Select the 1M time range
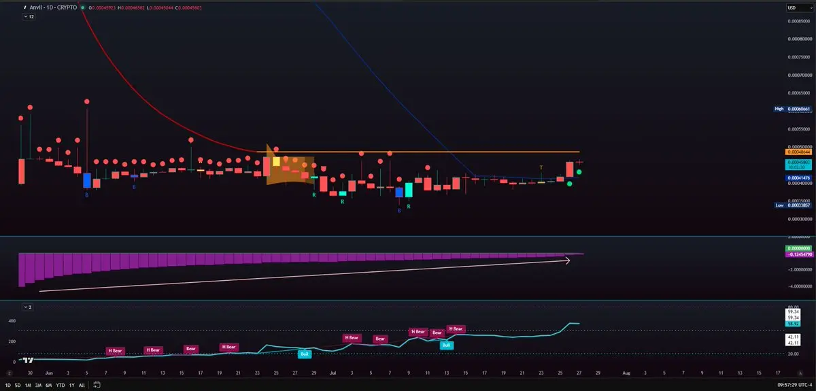Viewport: 816px width, 391px height. (x=29, y=385)
